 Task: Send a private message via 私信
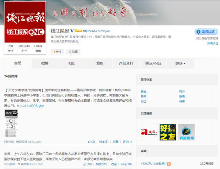[x=73, y=52]
